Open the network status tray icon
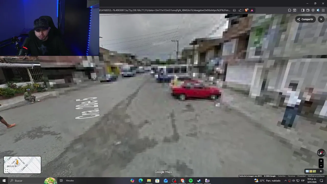This screenshot has width=327, height=184. [298, 181]
